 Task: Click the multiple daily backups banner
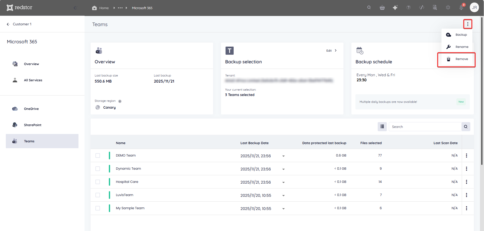(x=412, y=102)
